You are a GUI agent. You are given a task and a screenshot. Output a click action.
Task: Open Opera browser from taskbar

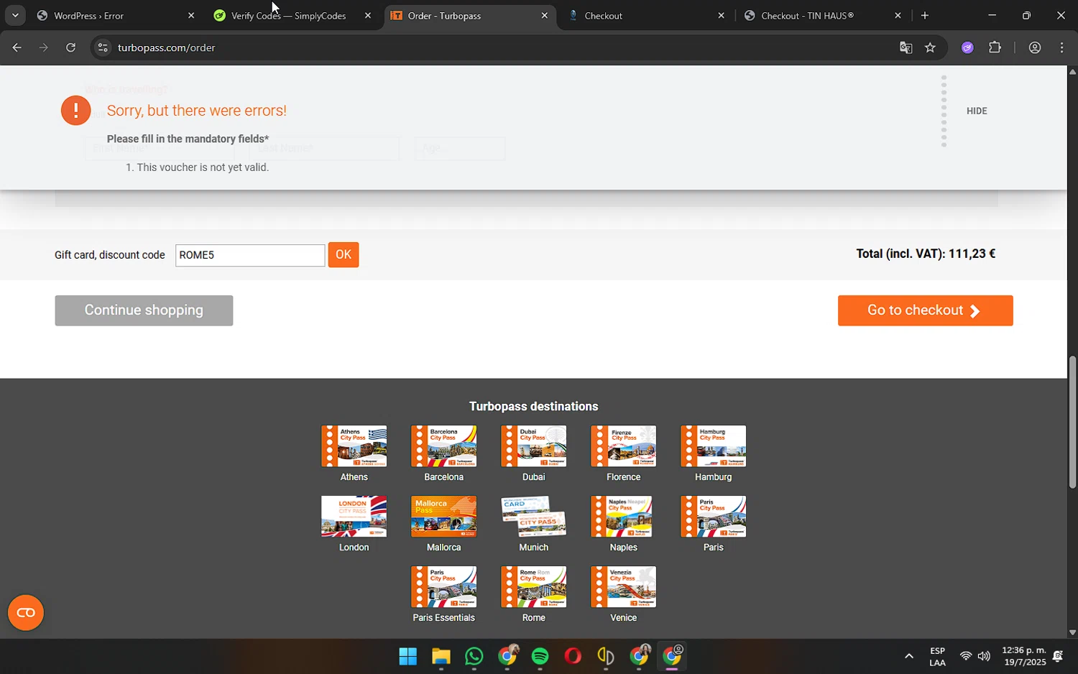(573, 657)
